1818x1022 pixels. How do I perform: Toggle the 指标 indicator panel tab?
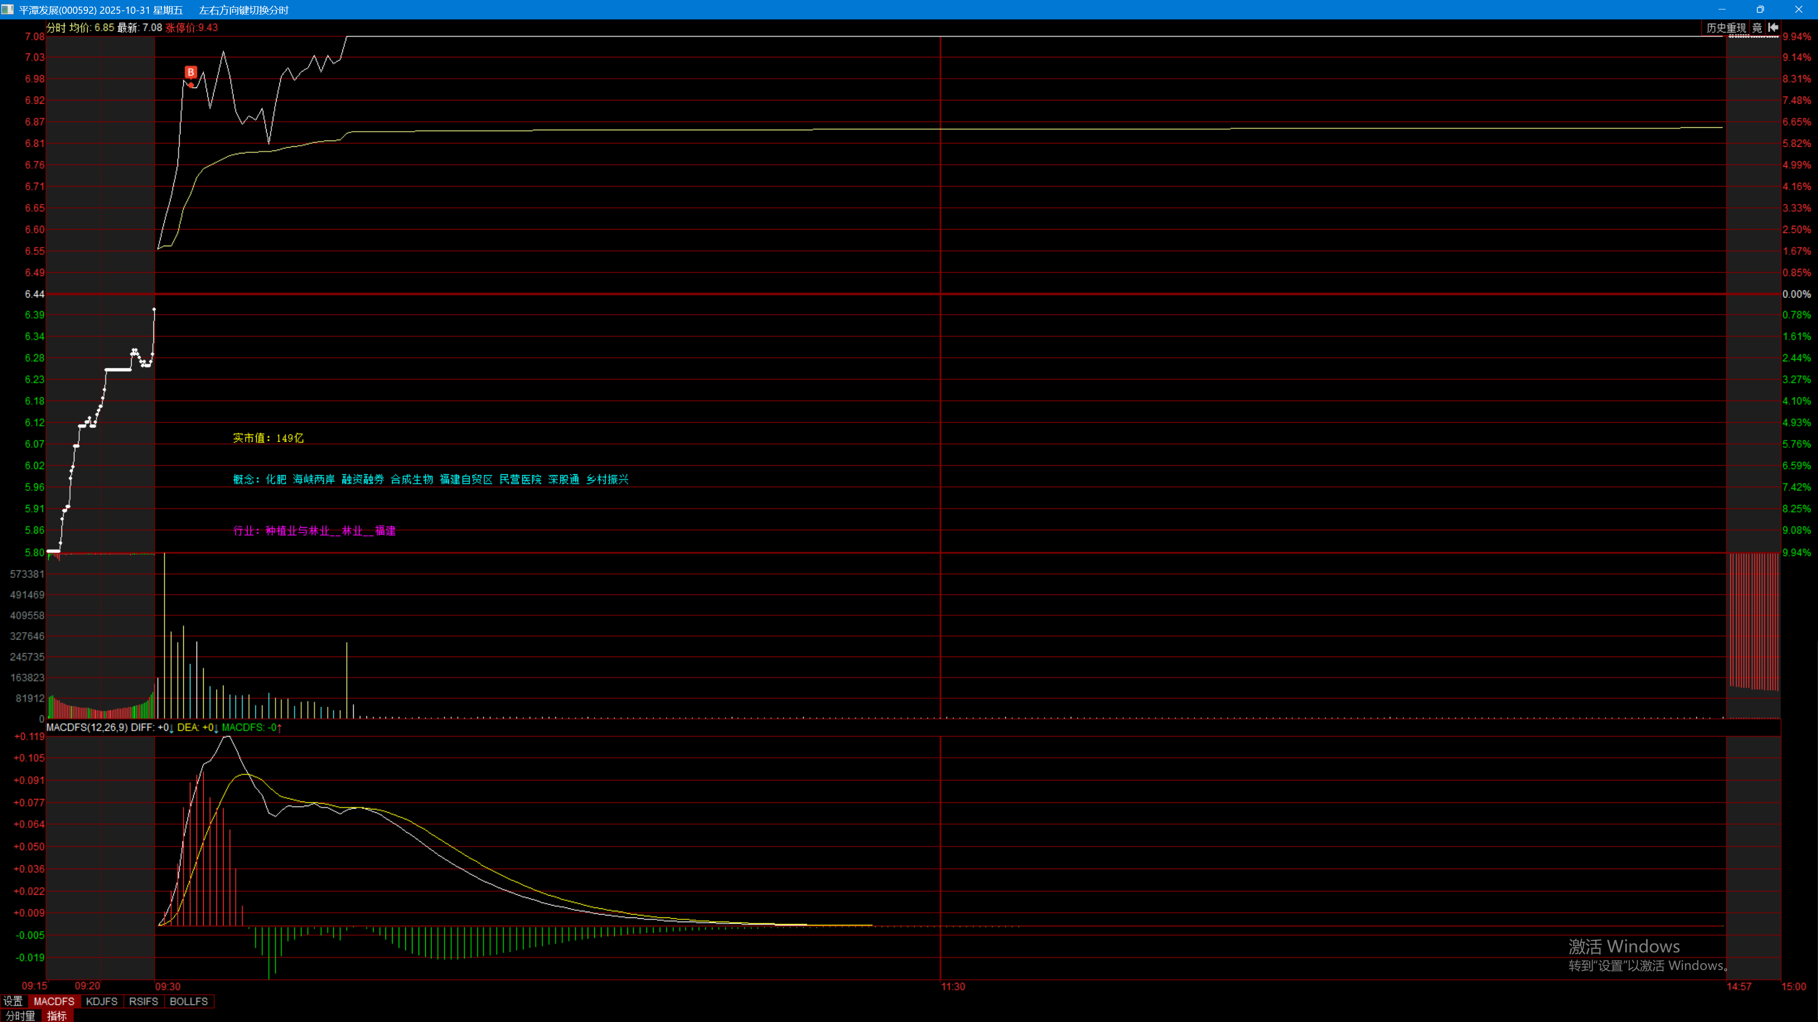click(57, 1016)
